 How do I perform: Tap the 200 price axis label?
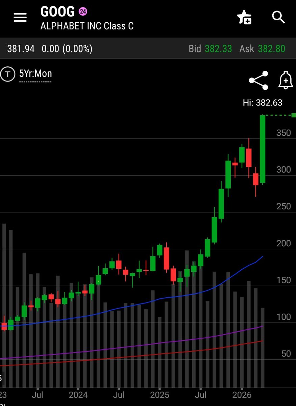click(x=283, y=243)
